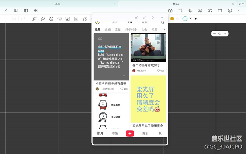Open 市集 in bottom navigation
The width and height of the screenshot is (246, 154).
click(x=115, y=133)
